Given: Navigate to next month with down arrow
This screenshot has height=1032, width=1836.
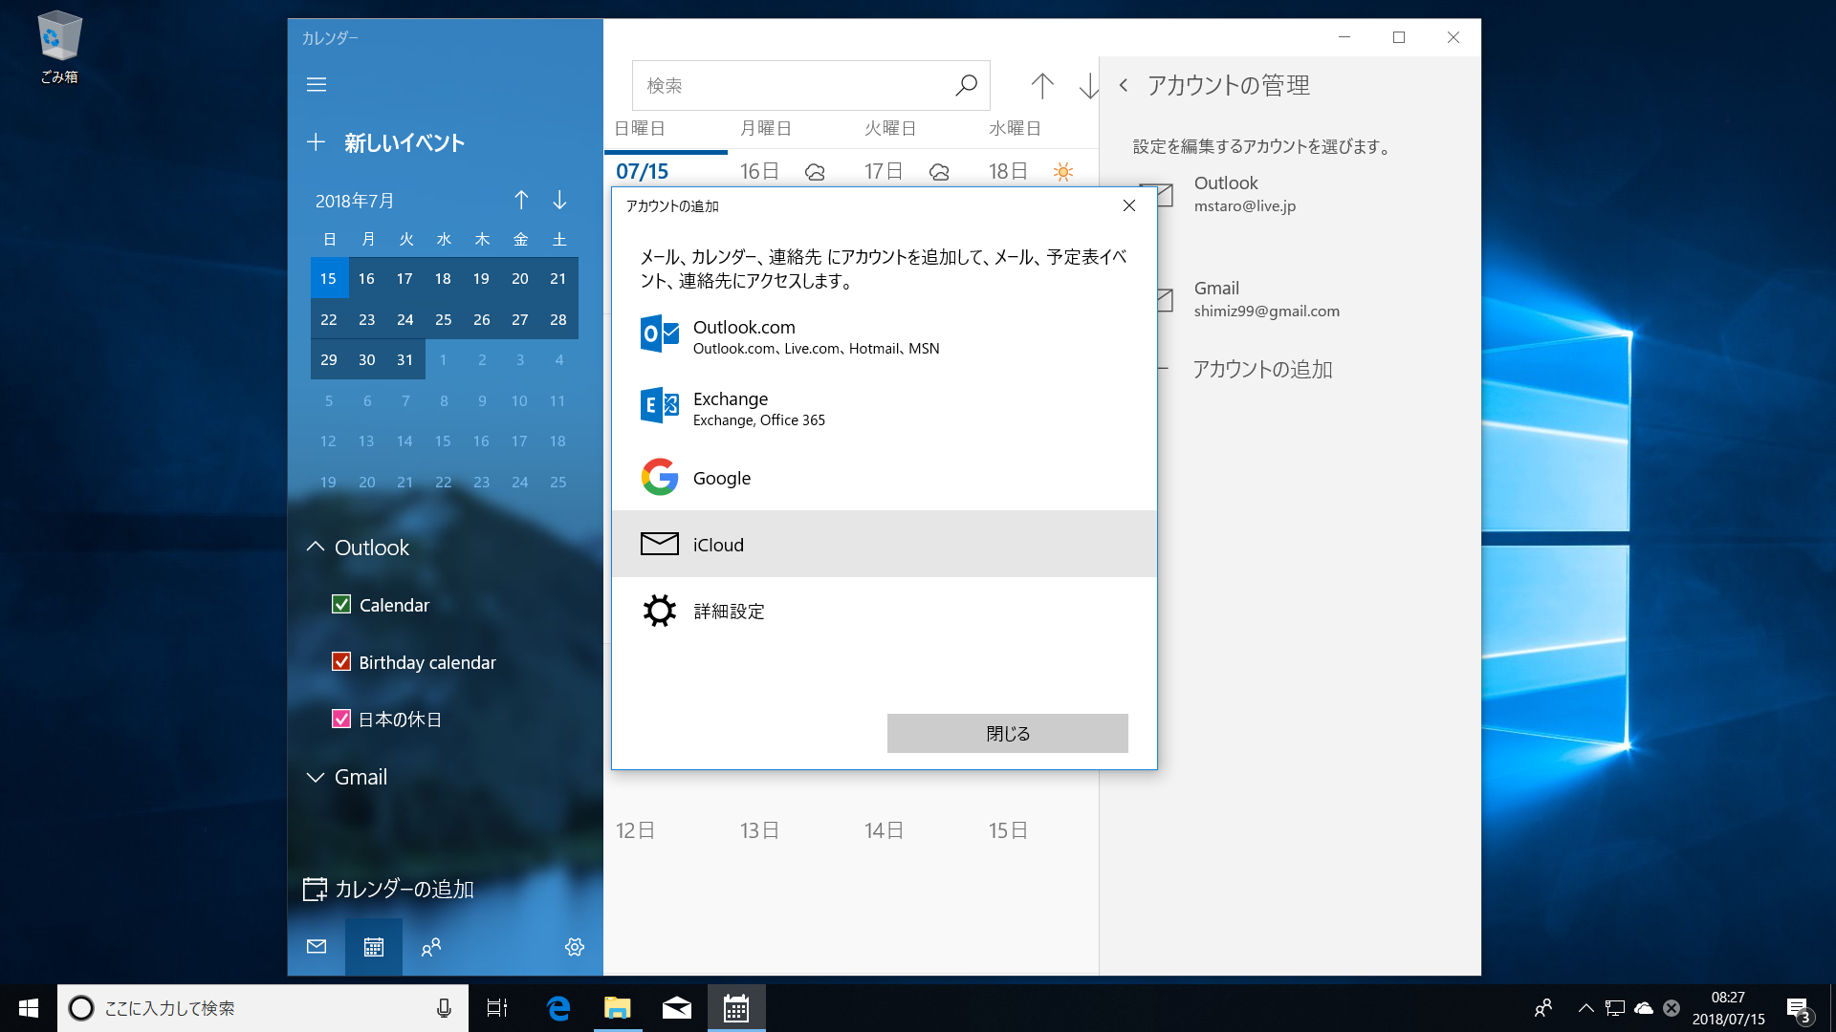Looking at the screenshot, I should 558,201.
